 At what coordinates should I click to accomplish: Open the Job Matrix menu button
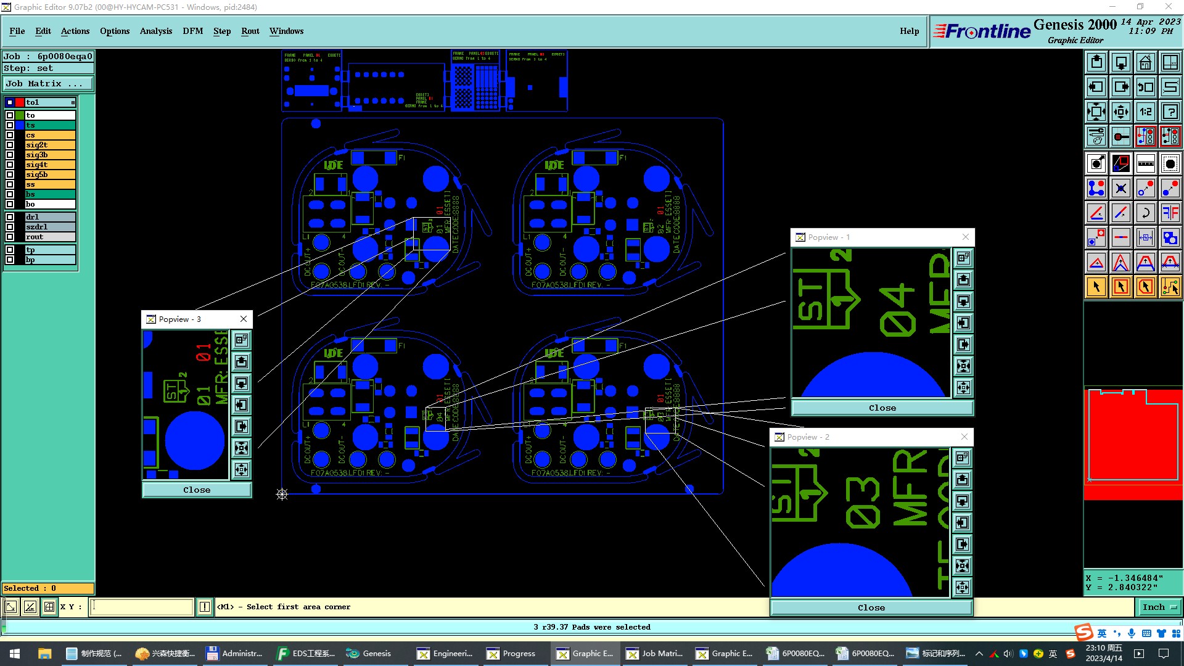pyautogui.click(x=48, y=84)
